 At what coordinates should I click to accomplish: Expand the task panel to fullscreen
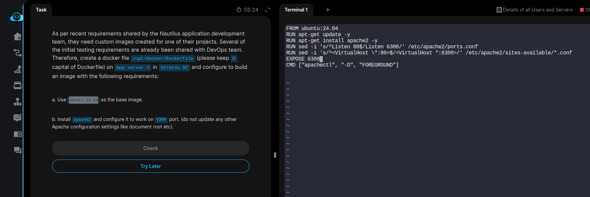[268, 10]
